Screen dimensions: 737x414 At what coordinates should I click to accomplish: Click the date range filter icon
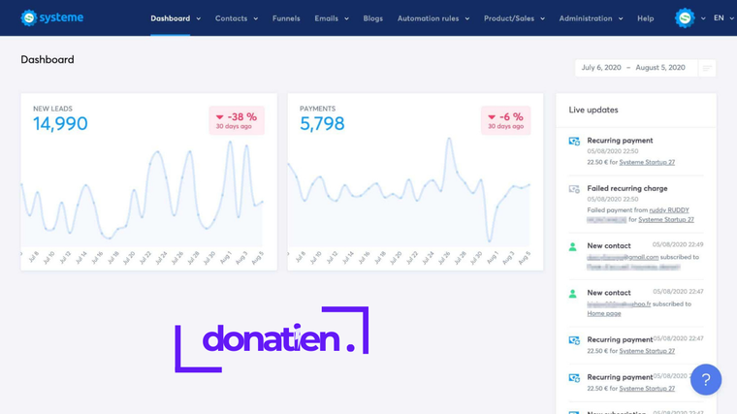click(707, 68)
